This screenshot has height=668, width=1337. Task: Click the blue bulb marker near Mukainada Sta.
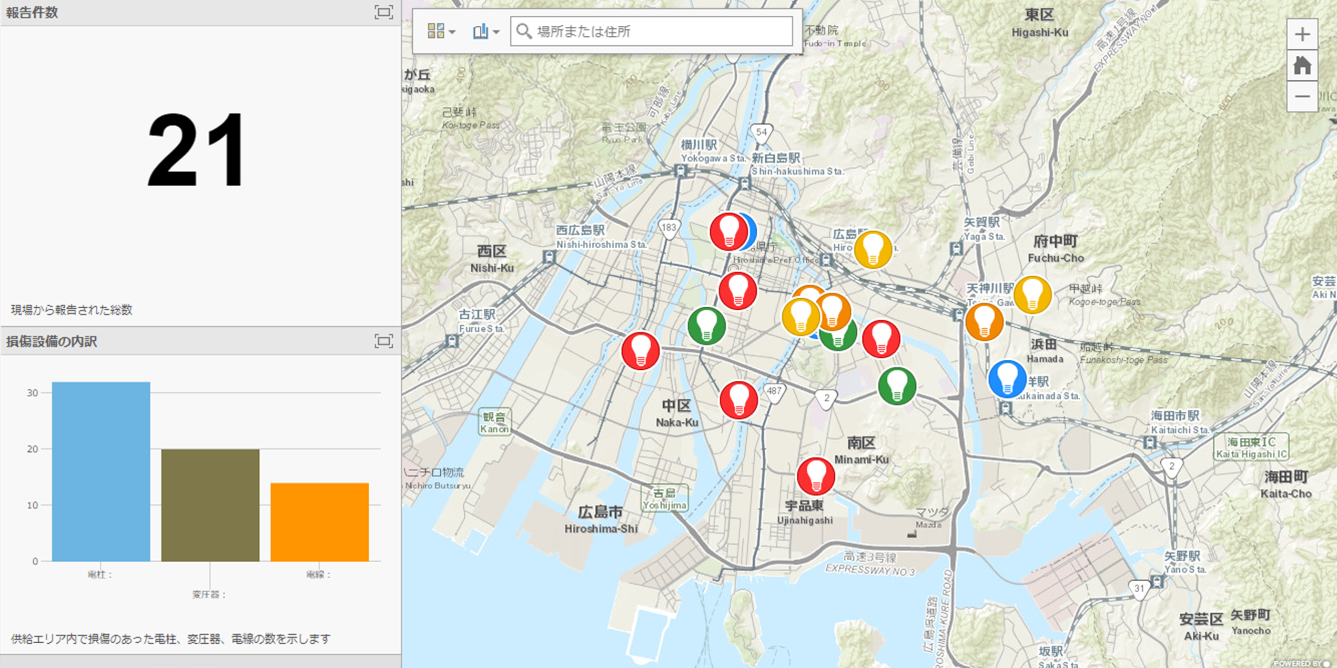click(x=1007, y=379)
